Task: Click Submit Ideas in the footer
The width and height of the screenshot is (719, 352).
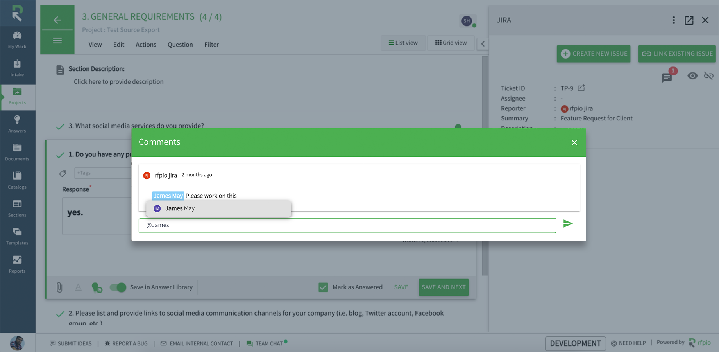Action: (71, 343)
